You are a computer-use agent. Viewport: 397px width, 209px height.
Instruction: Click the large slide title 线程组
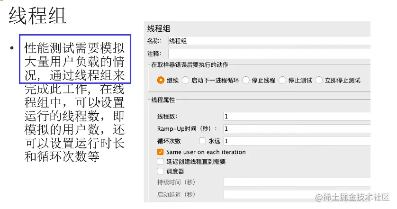[x=37, y=16]
